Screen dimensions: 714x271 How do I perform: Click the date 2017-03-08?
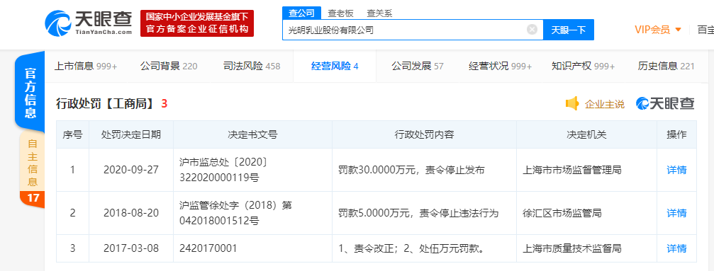[131, 248]
